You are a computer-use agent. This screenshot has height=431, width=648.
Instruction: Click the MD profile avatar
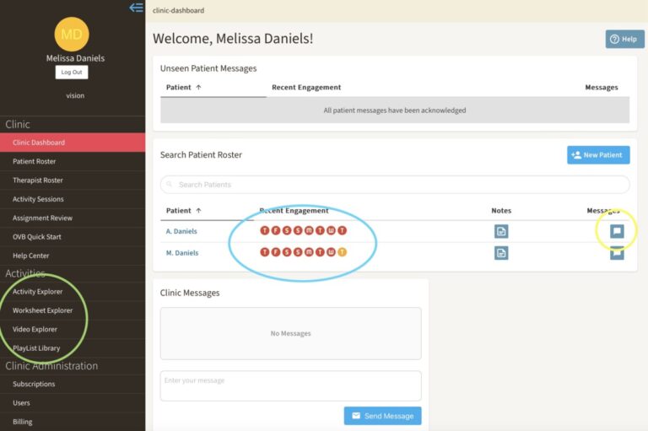coord(72,34)
